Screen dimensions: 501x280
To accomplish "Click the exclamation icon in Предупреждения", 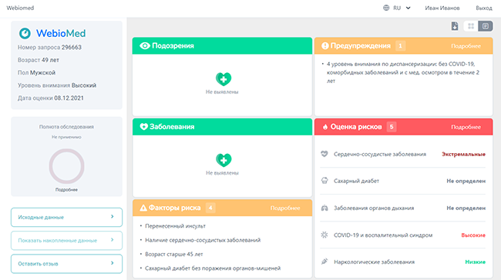I will click(x=325, y=46).
